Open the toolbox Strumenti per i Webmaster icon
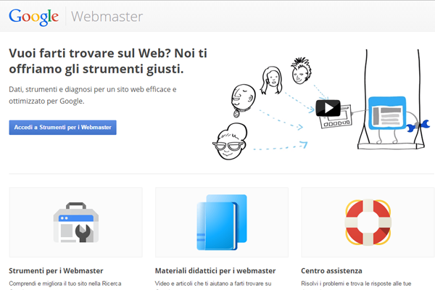This screenshot has height=290, width=435. (76, 223)
